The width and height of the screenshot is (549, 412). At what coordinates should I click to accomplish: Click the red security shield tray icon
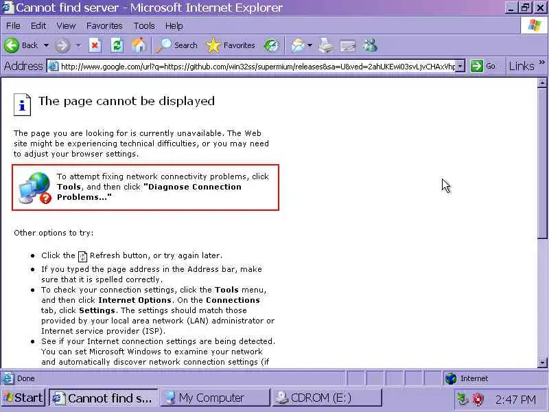pos(478,399)
